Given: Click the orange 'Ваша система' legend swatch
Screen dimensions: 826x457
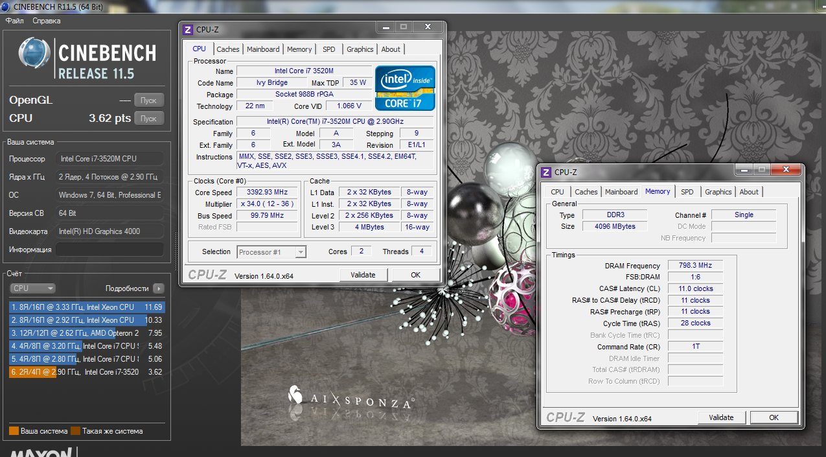Looking at the screenshot, I should click(14, 430).
